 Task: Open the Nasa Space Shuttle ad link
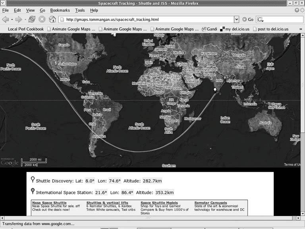coord(49,203)
